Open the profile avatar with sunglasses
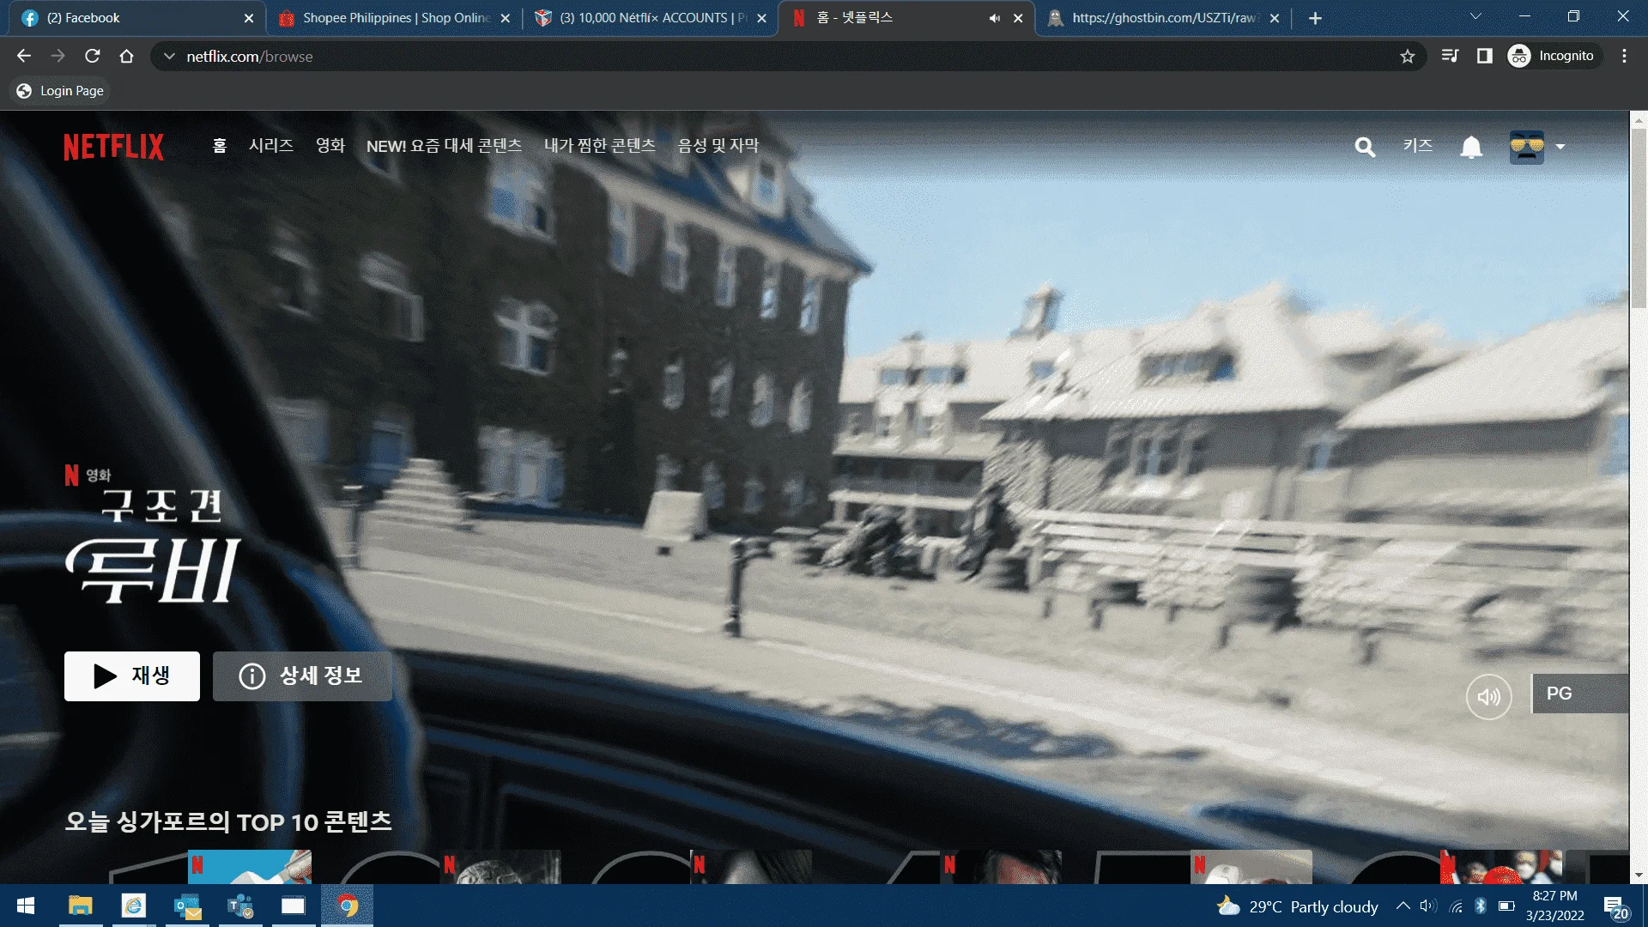1648x927 pixels. point(1527,147)
